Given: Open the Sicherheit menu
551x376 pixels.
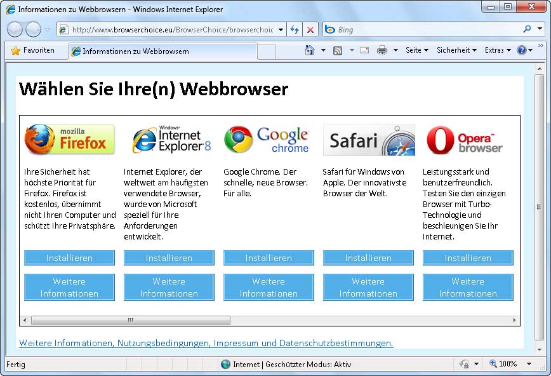Looking at the screenshot, I should tap(456, 50).
